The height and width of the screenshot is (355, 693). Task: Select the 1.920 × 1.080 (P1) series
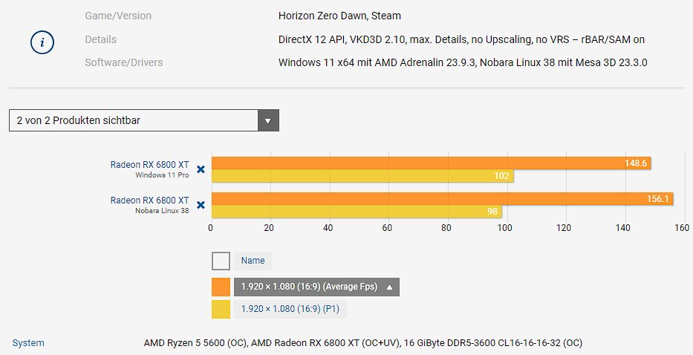pos(290,309)
